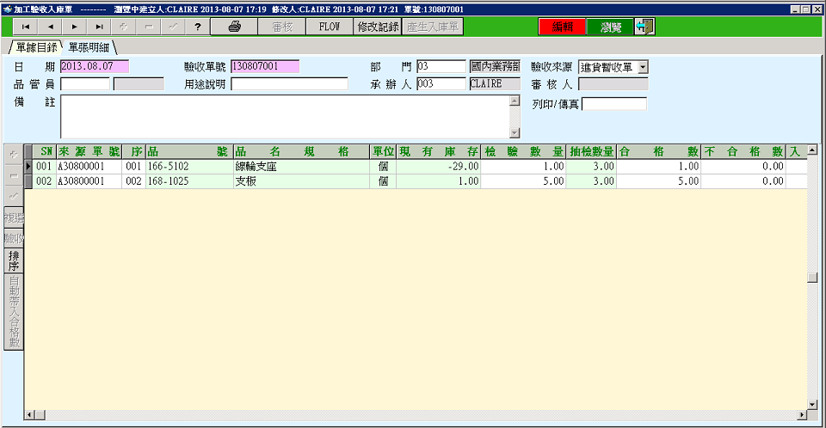The image size is (826, 428).
Task: Exit via the door icon
Action: coord(644,27)
